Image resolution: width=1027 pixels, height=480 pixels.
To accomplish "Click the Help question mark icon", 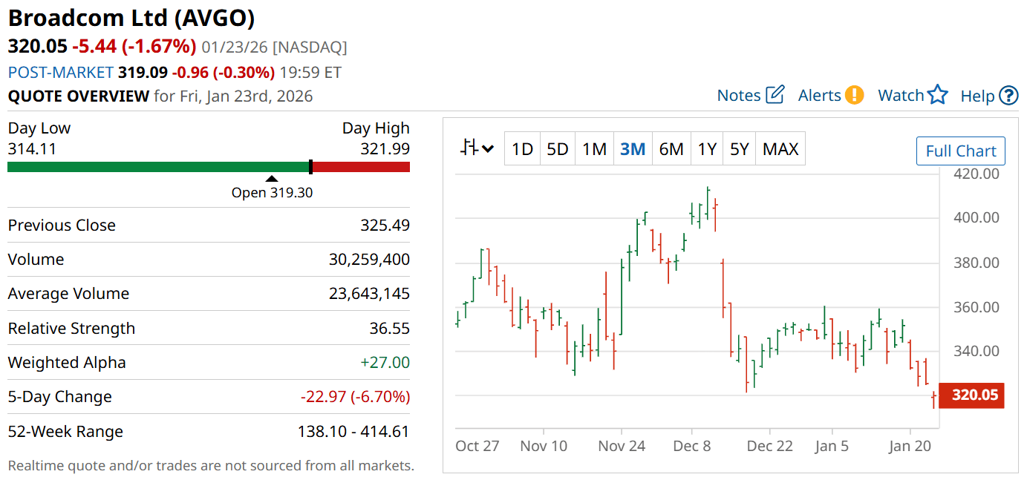I will pyautogui.click(x=1008, y=96).
